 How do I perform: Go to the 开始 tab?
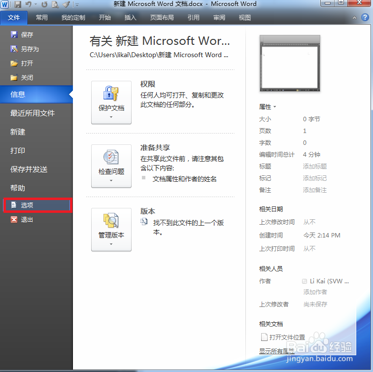pyautogui.click(x=104, y=18)
